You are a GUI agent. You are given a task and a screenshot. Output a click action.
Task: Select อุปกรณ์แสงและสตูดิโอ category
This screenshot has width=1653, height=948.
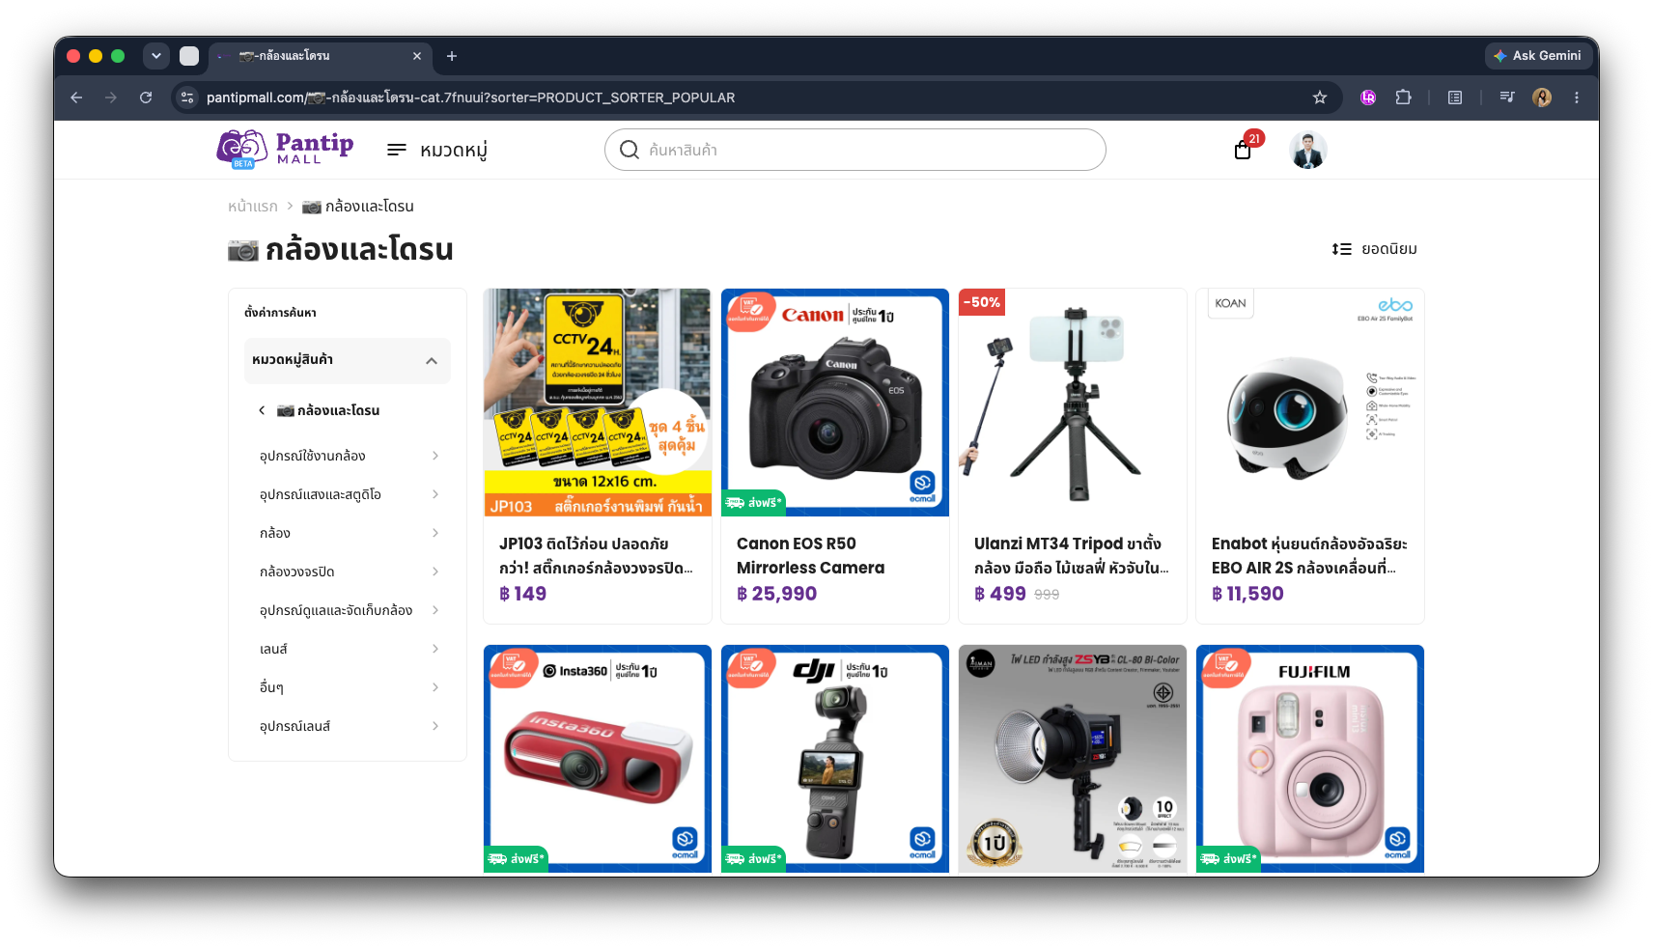[x=320, y=494]
